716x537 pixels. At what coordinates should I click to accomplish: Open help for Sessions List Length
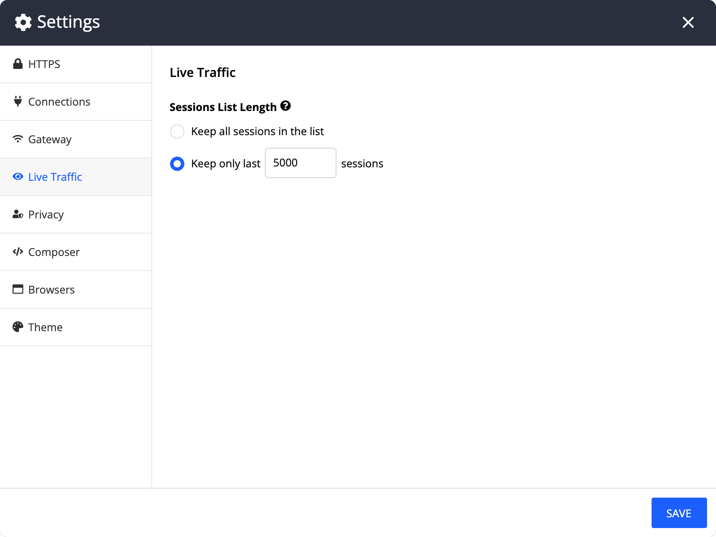286,106
